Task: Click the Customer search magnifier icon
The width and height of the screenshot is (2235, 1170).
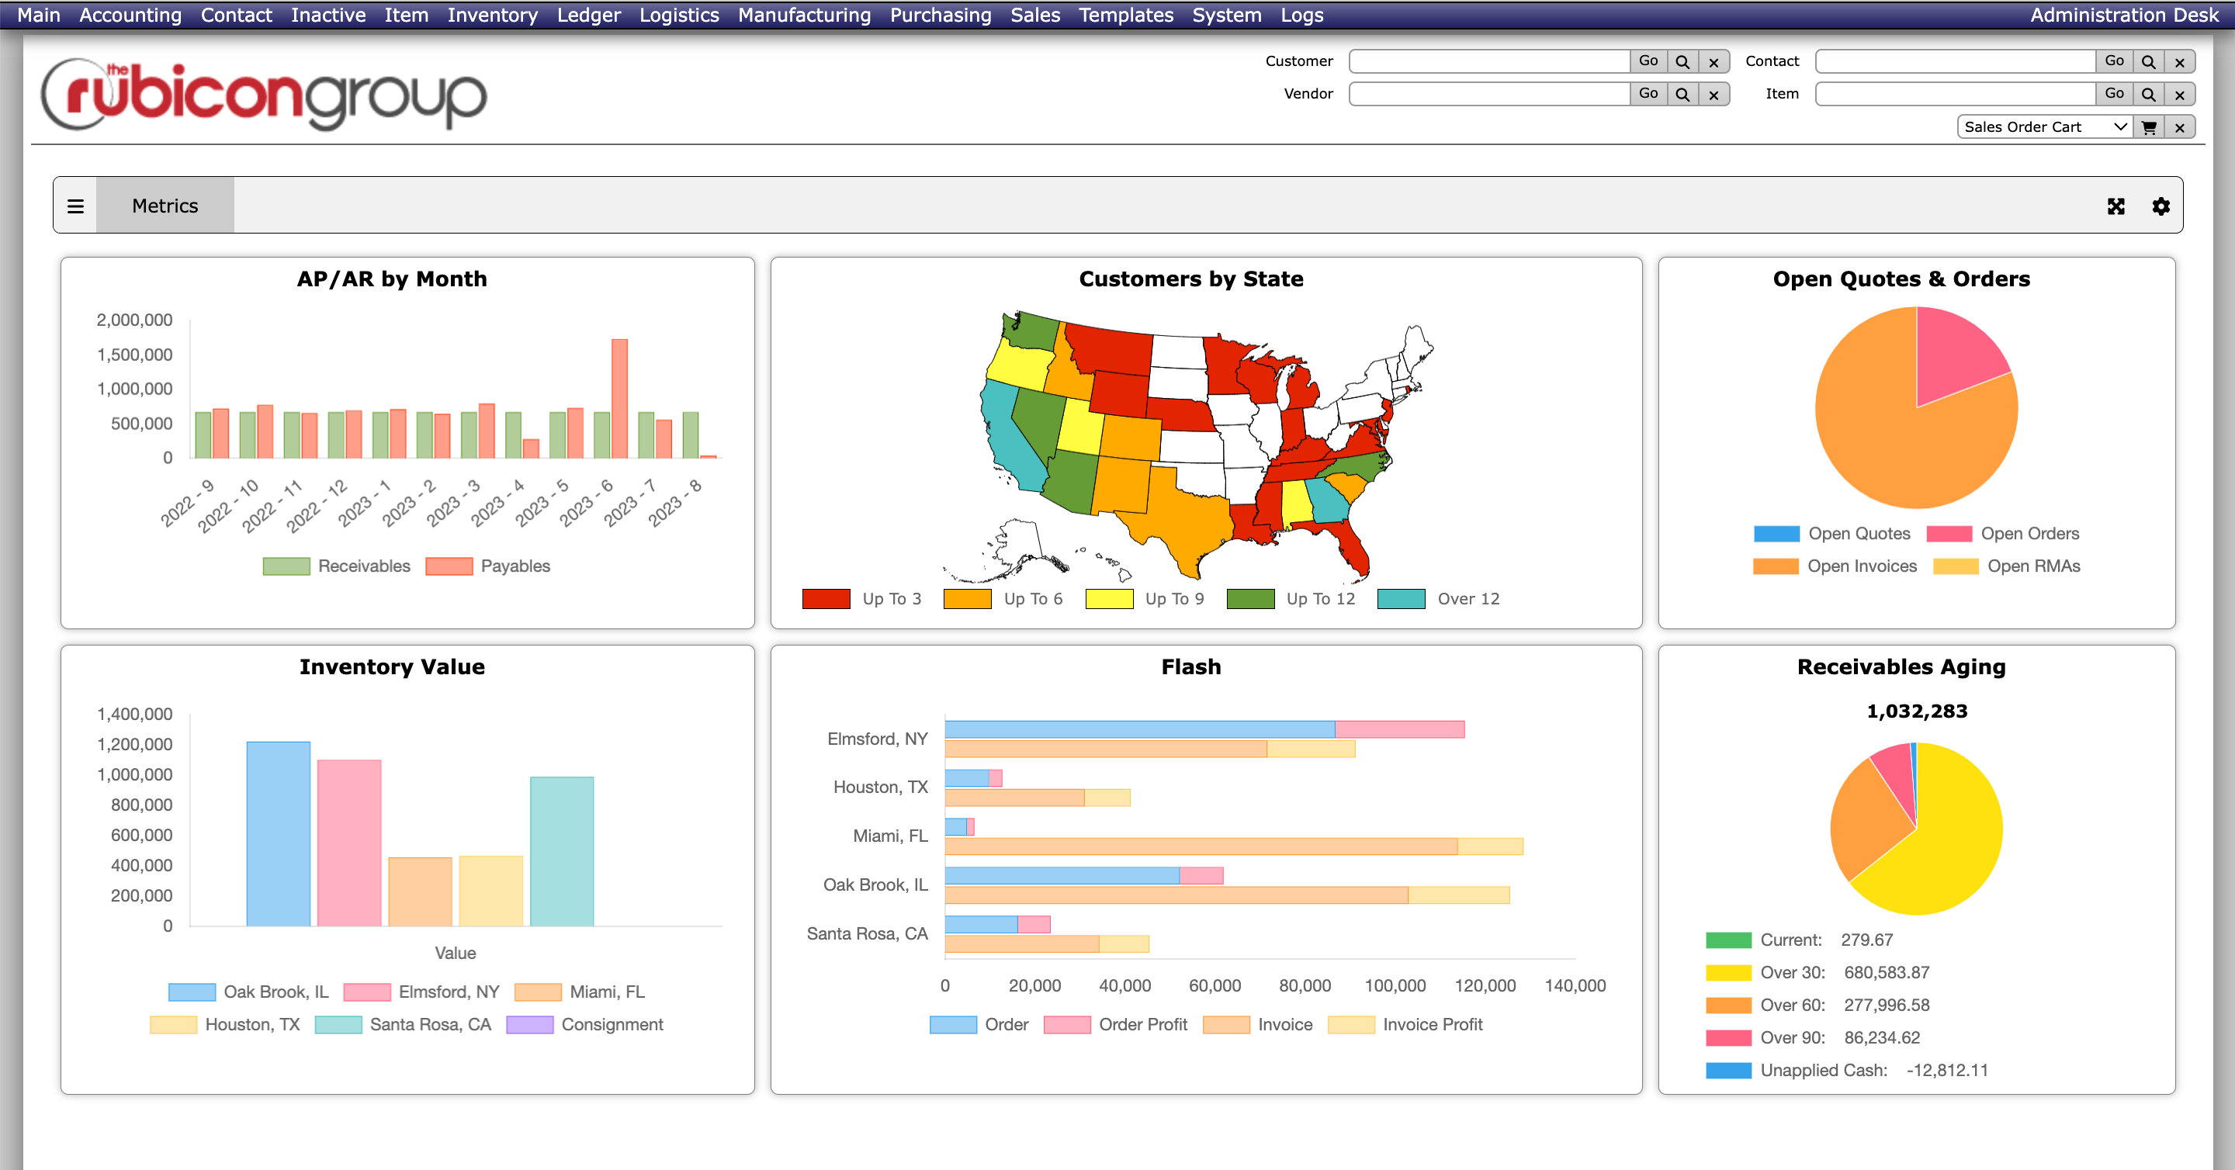Action: click(x=1682, y=61)
